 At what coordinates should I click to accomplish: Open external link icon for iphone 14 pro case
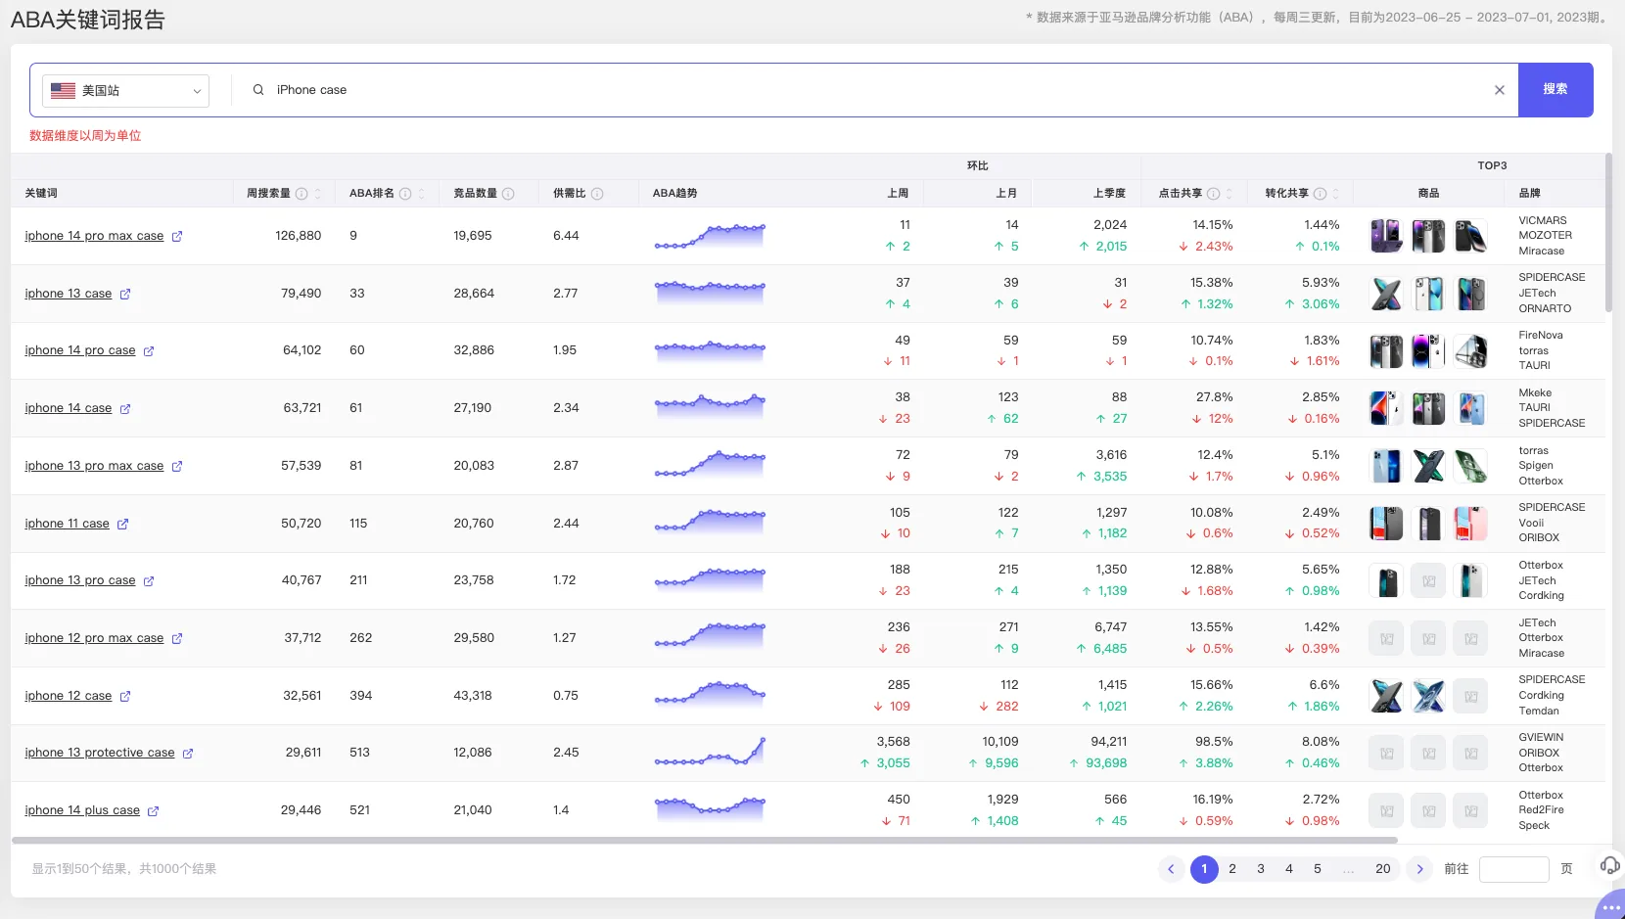point(149,350)
